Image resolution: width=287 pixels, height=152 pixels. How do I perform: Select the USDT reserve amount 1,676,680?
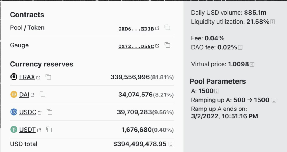(136, 130)
